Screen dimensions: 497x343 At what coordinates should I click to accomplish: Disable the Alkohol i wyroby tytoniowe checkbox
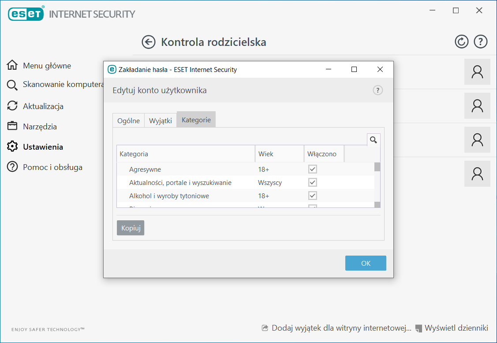[x=313, y=196]
